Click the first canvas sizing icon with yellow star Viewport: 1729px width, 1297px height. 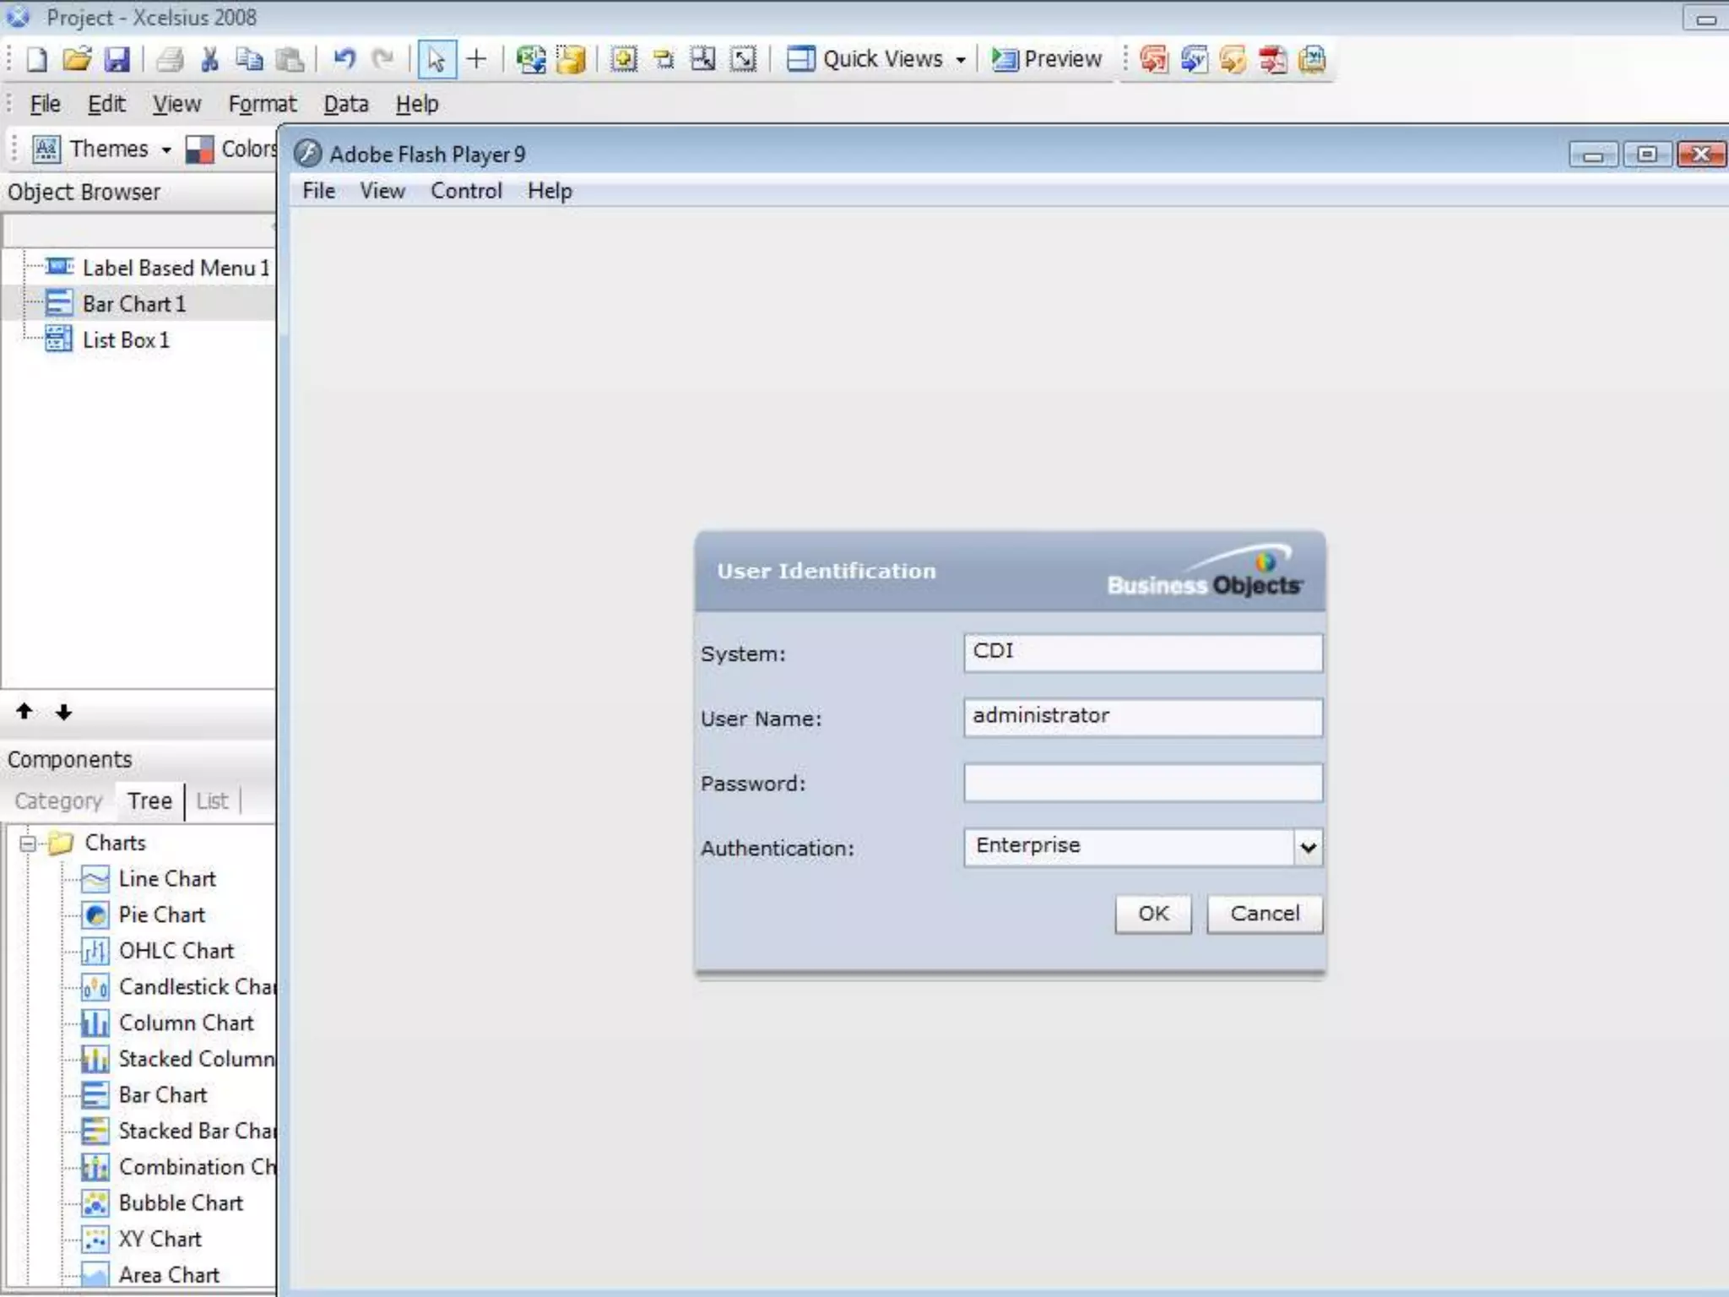point(624,59)
